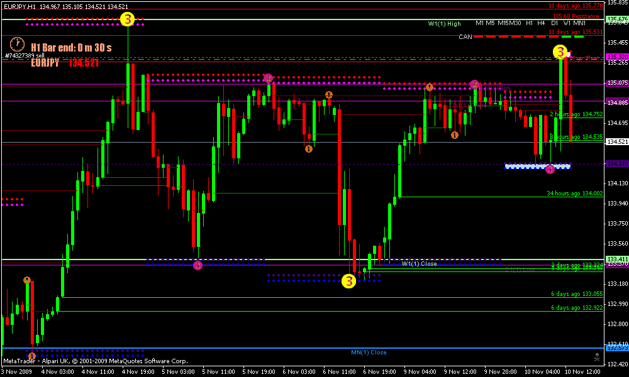Select the yellow 3 marker above the latest candles

[560, 52]
